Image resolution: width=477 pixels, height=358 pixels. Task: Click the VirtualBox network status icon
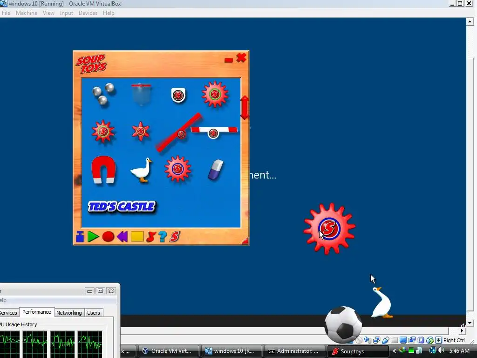(x=376, y=340)
